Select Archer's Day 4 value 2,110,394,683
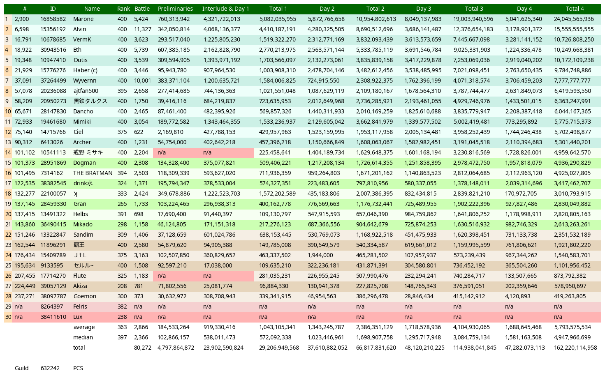The image size is (605, 378). pos(524,142)
